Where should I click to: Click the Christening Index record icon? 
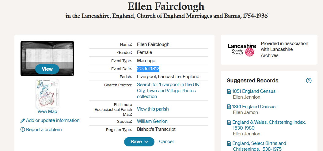coord(229,122)
